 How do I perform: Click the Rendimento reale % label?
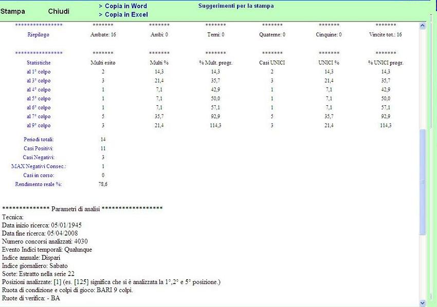point(39,184)
